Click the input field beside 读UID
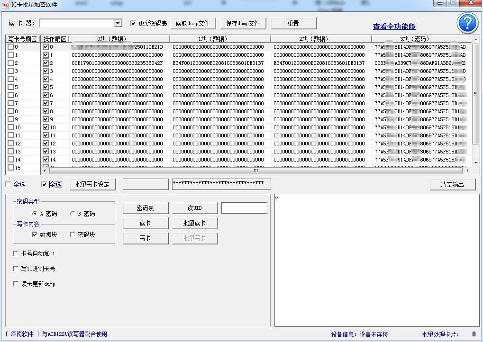The image size is (483, 342). [244, 208]
